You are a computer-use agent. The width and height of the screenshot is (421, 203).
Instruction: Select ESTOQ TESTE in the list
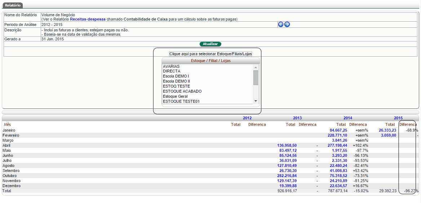tap(208, 86)
